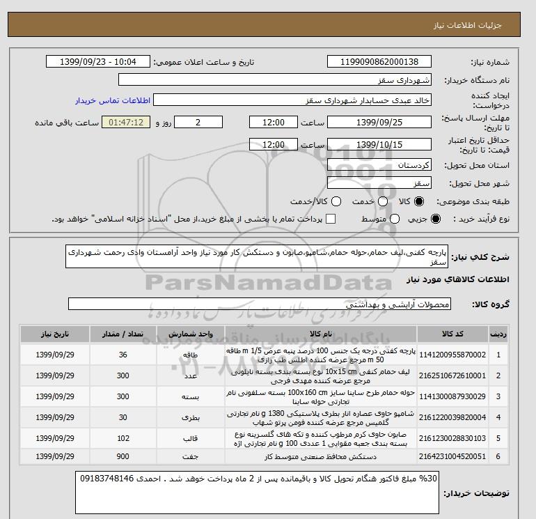Click the goods group field محصولات آرایشی و بهداشتی
The height and width of the screenshot is (519, 536).
tap(260, 304)
